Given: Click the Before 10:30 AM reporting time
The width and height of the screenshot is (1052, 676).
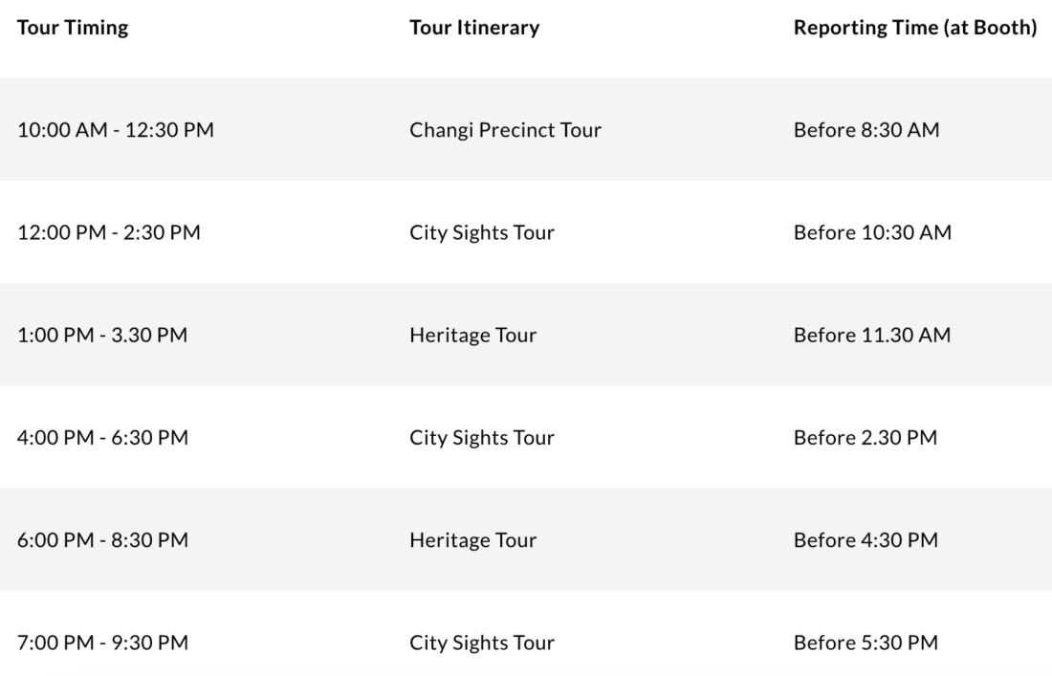Looking at the screenshot, I should pos(872,232).
